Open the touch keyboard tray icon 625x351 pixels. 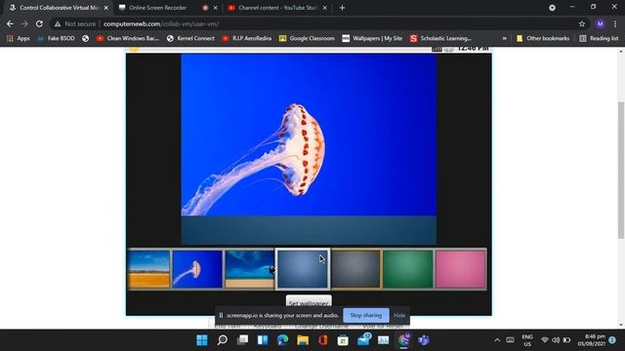tap(510, 340)
